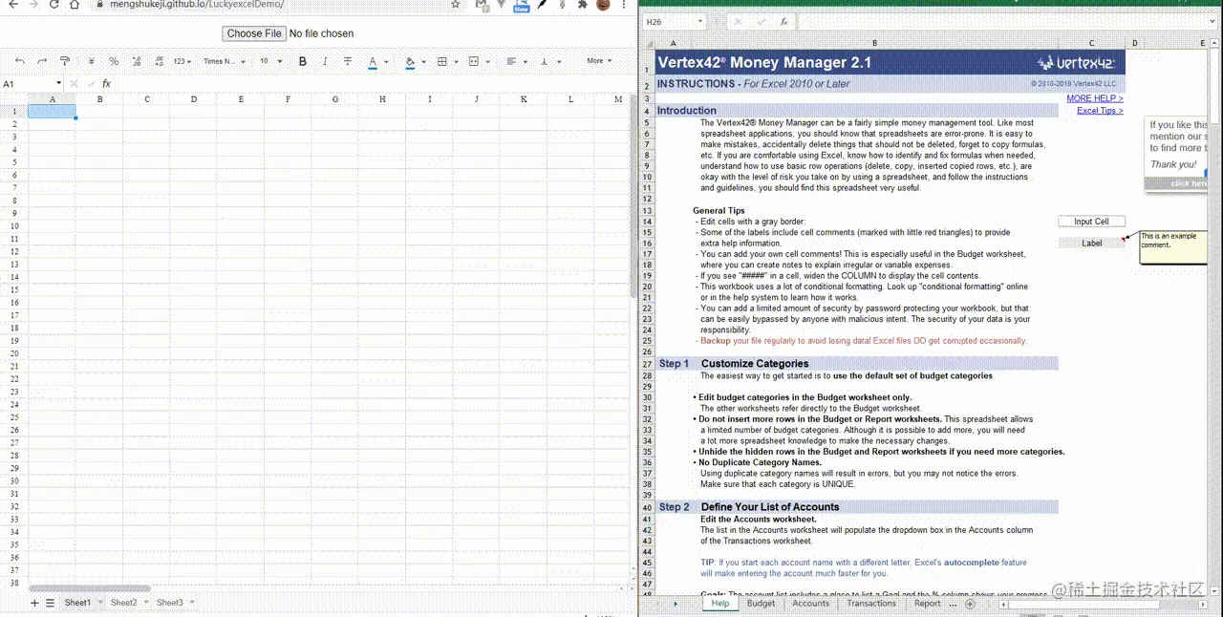Switch to Sheet2 tab in Luckysheet
Image resolution: width=1223 pixels, height=617 pixels.
pyautogui.click(x=123, y=603)
